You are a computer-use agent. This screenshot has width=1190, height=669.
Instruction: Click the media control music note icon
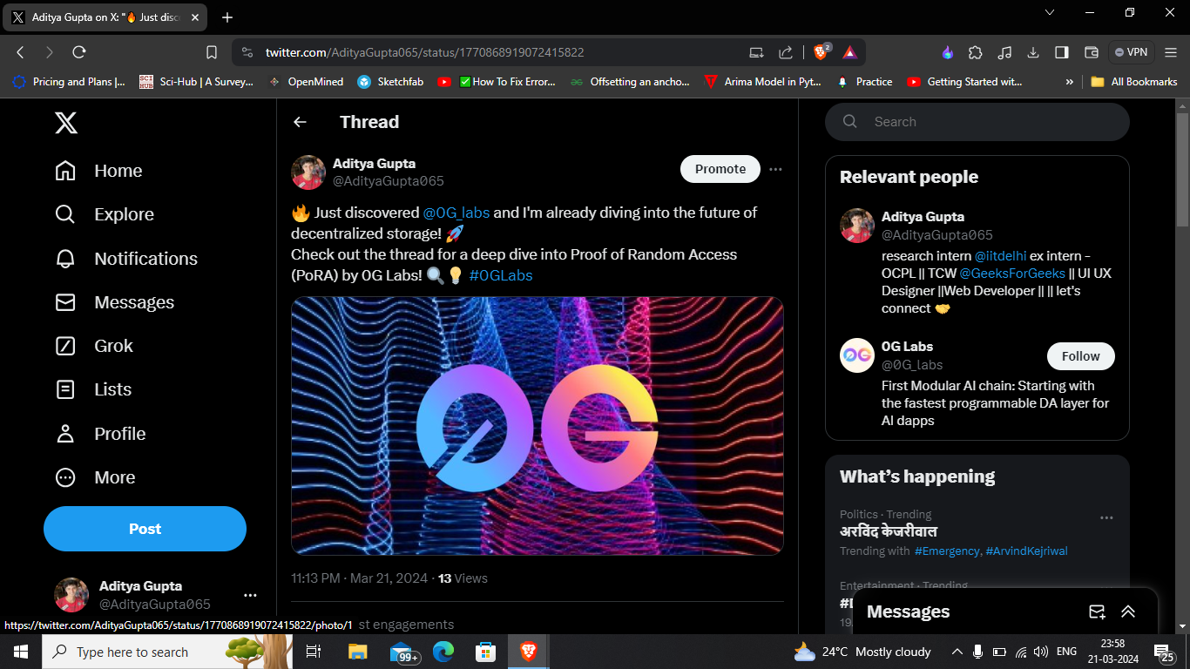click(1004, 52)
